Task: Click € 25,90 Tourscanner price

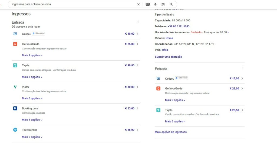Action: coord(130,130)
